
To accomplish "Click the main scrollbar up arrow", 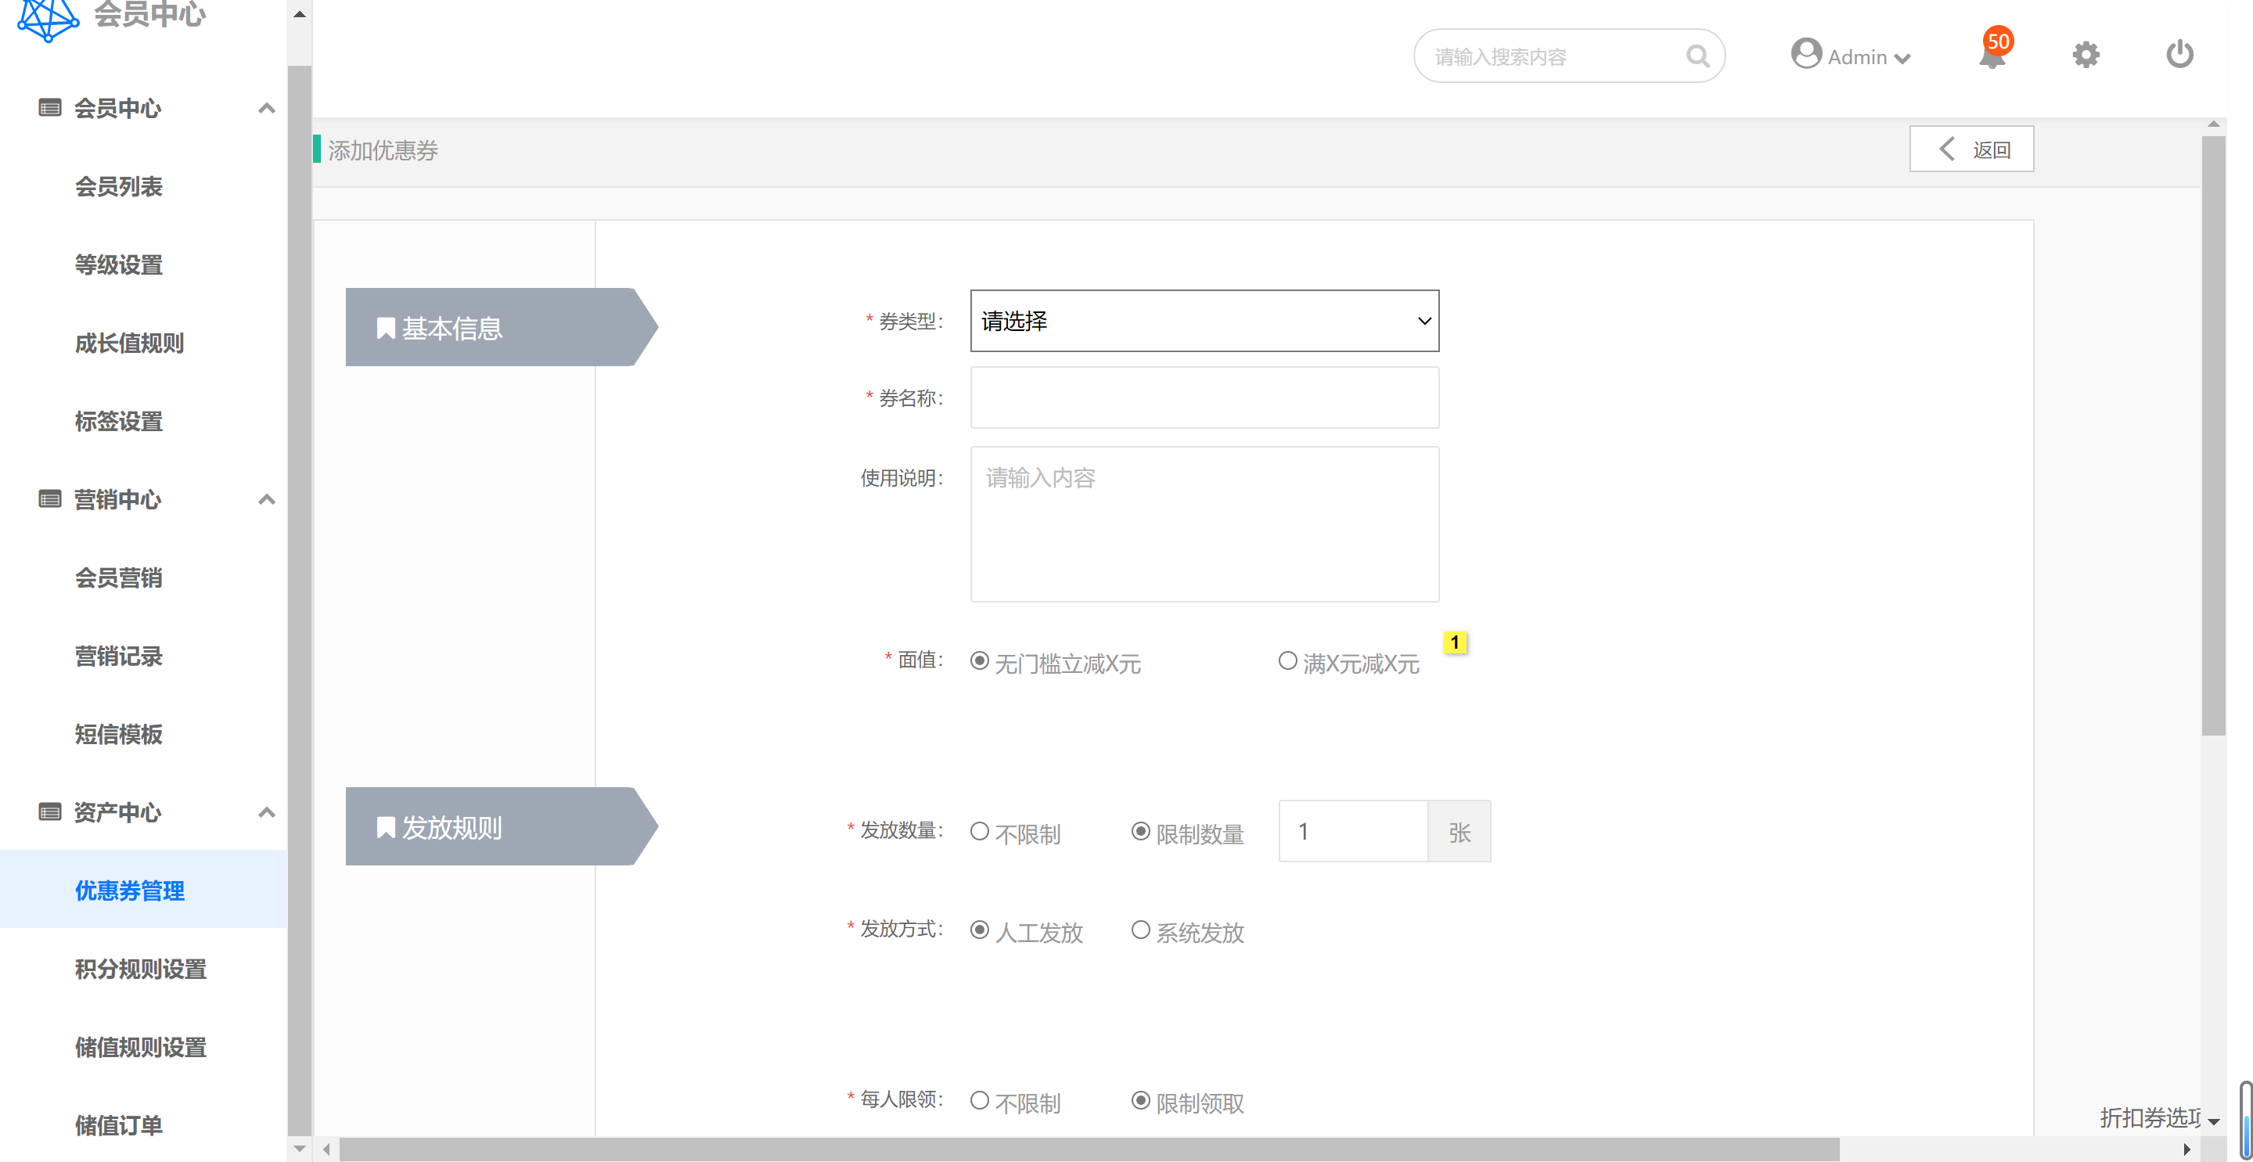I will click(2213, 125).
